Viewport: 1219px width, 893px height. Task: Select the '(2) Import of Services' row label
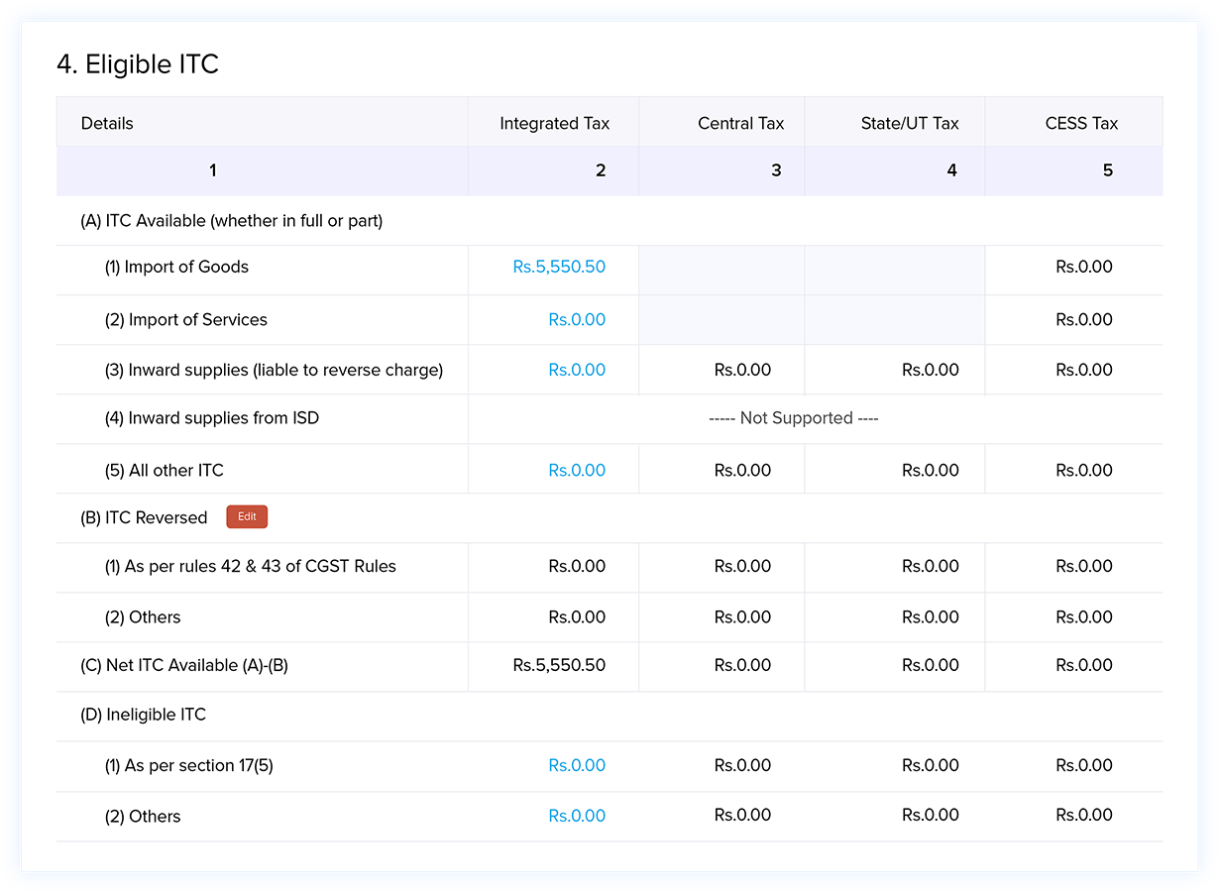[x=186, y=319]
